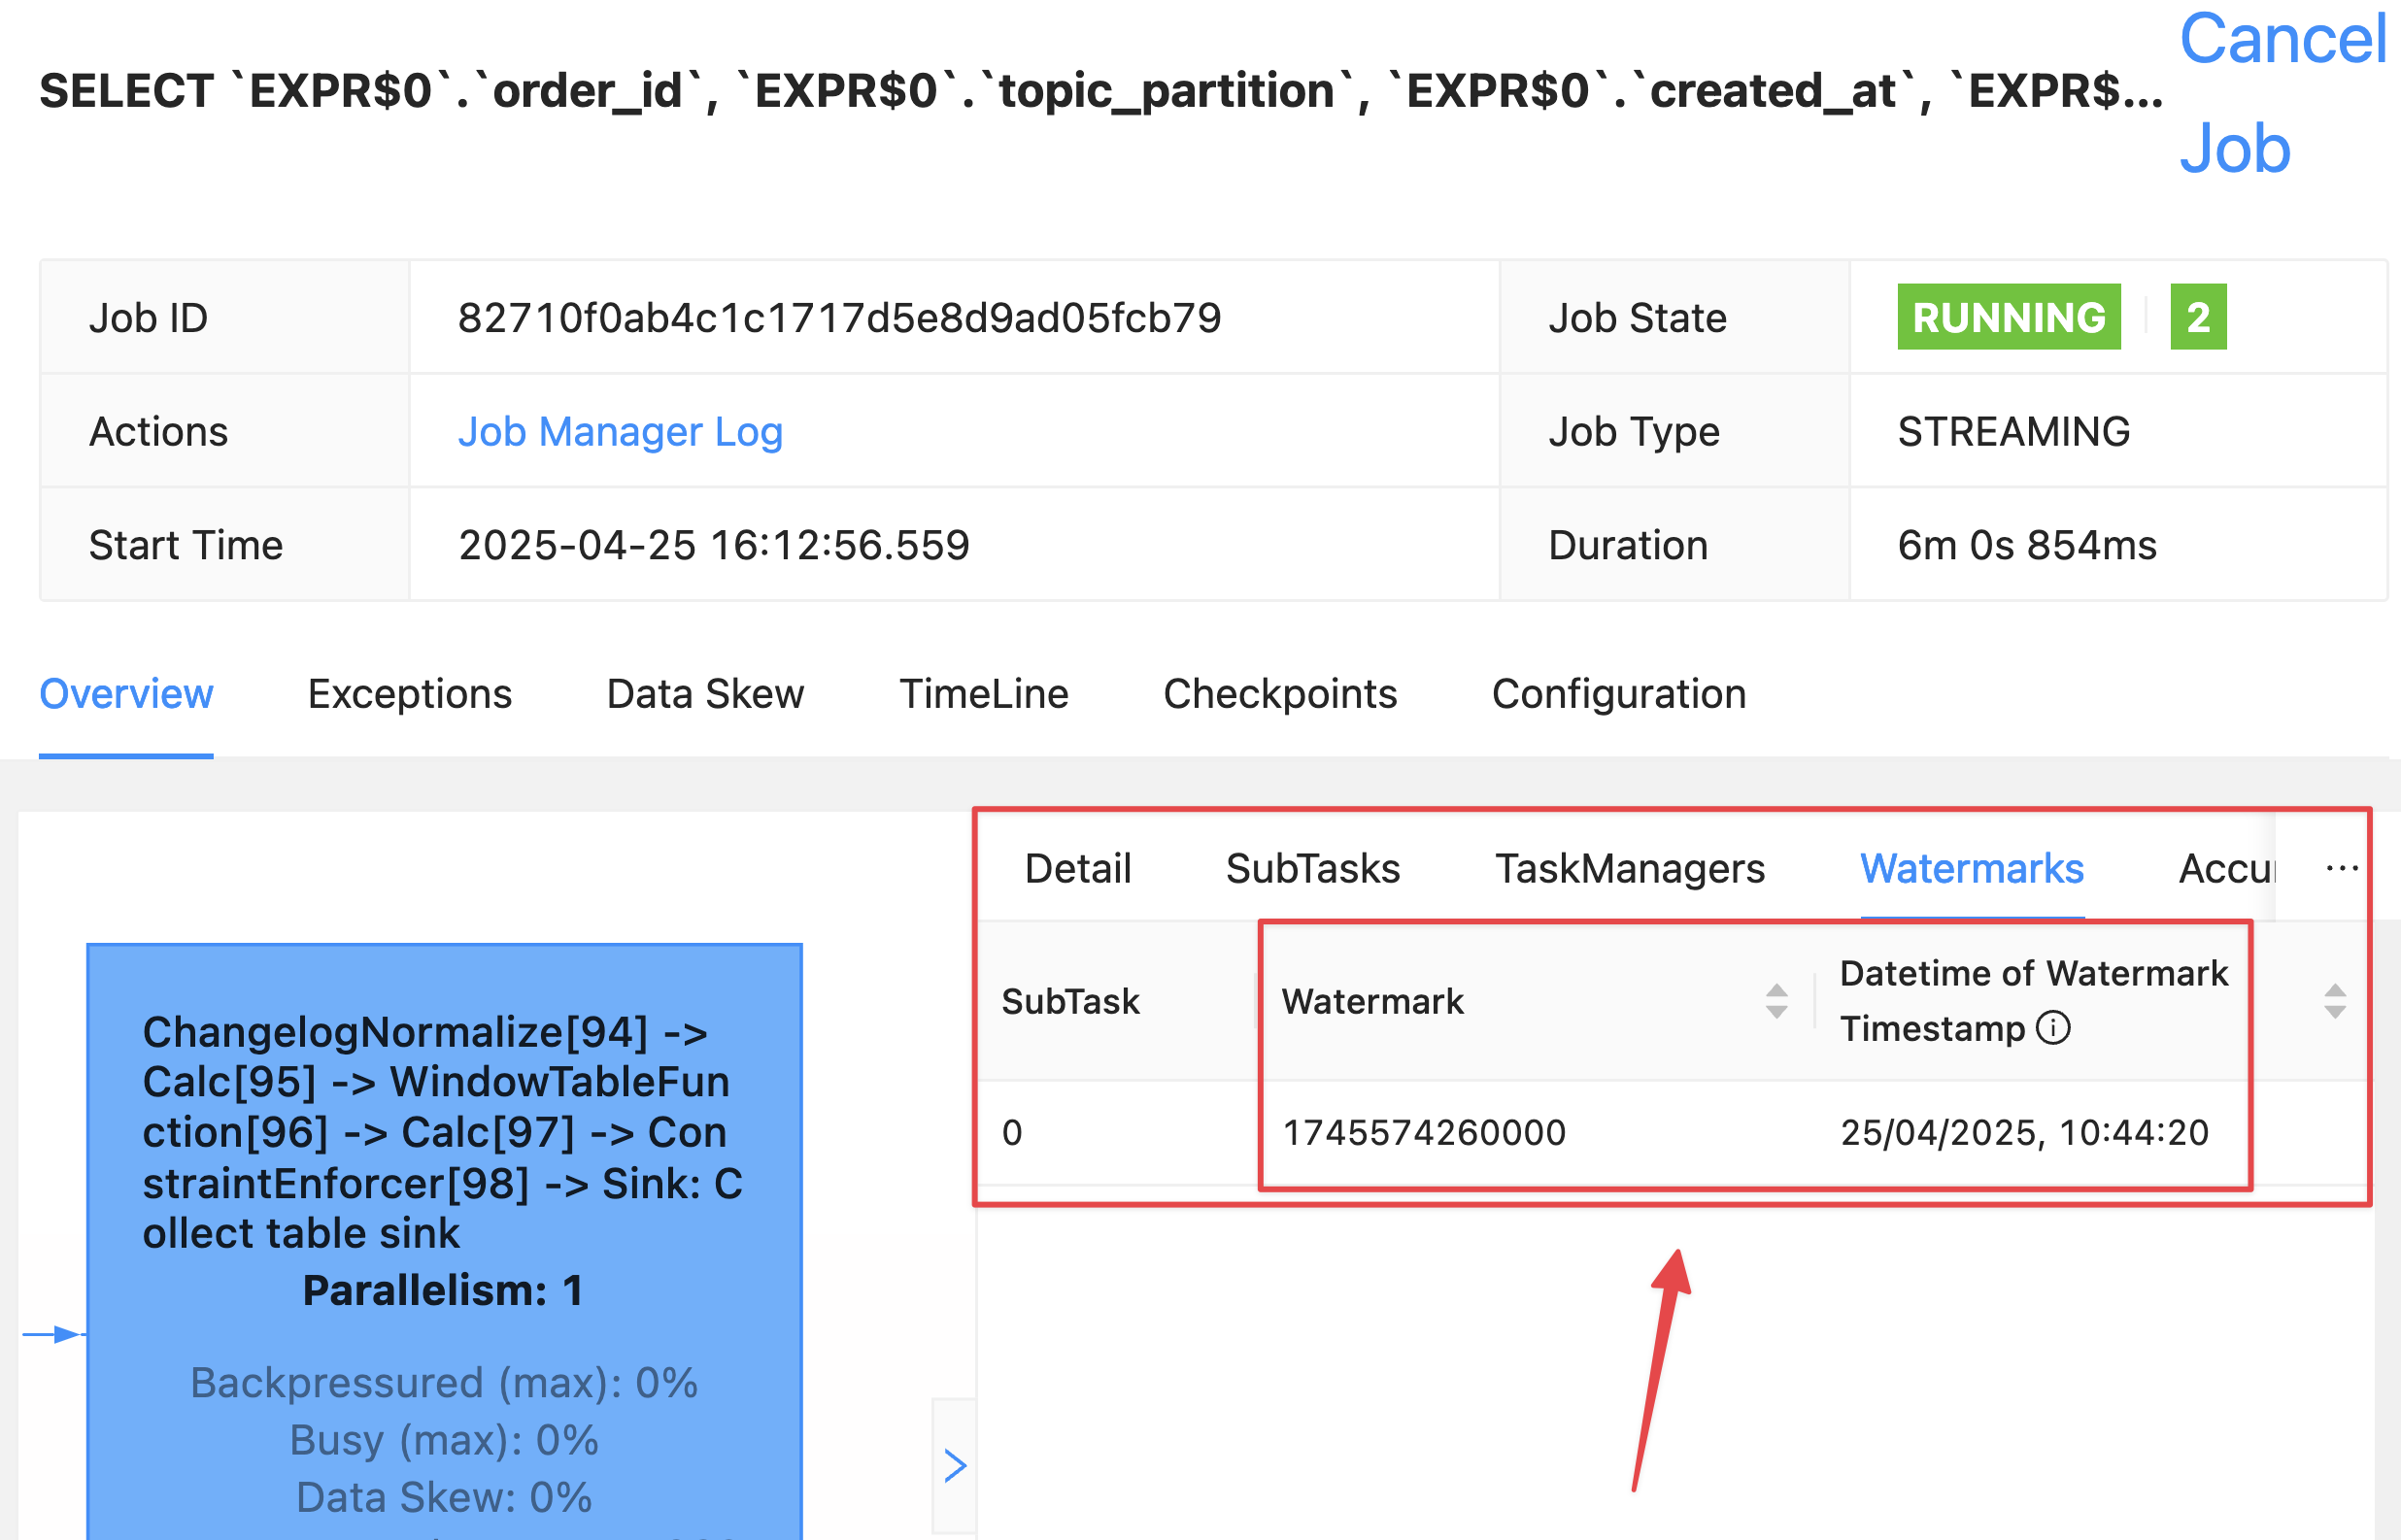
Task: Sort by Datetime of Watermark Timestamp arrows
Action: coord(2334,1001)
